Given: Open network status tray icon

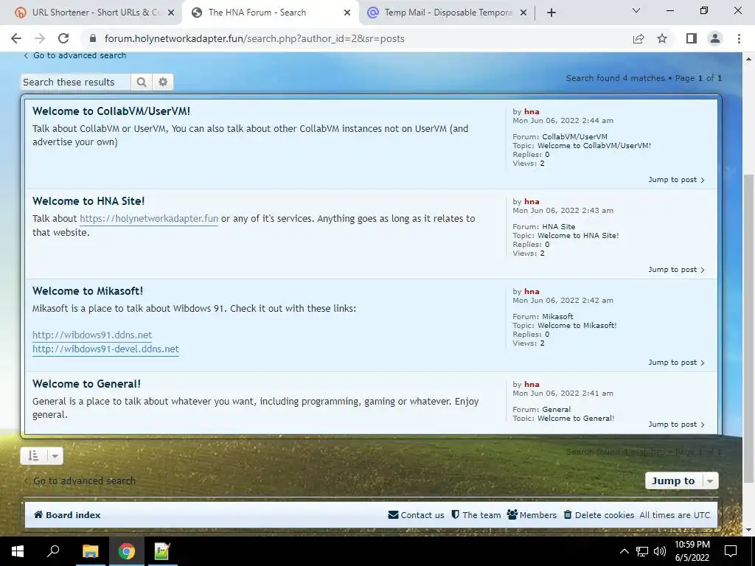Looking at the screenshot, I should coord(642,551).
